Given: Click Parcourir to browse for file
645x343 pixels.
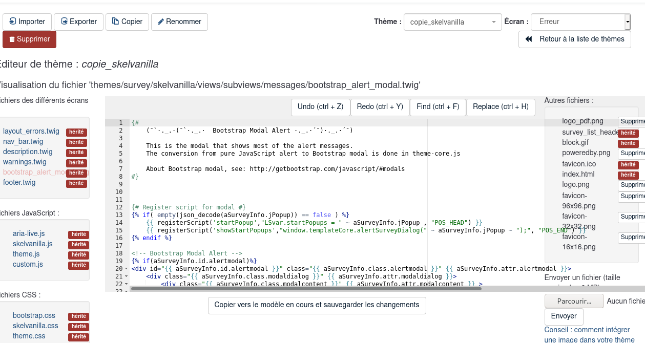Looking at the screenshot, I should pyautogui.click(x=574, y=302).
